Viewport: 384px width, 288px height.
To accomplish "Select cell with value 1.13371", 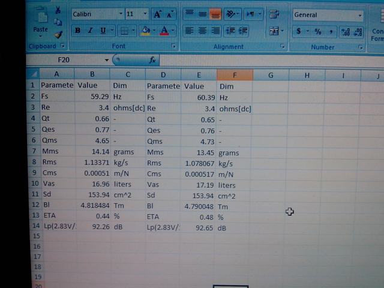I will click(x=93, y=162).
